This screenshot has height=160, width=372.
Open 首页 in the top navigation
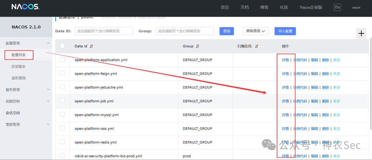pos(225,7)
